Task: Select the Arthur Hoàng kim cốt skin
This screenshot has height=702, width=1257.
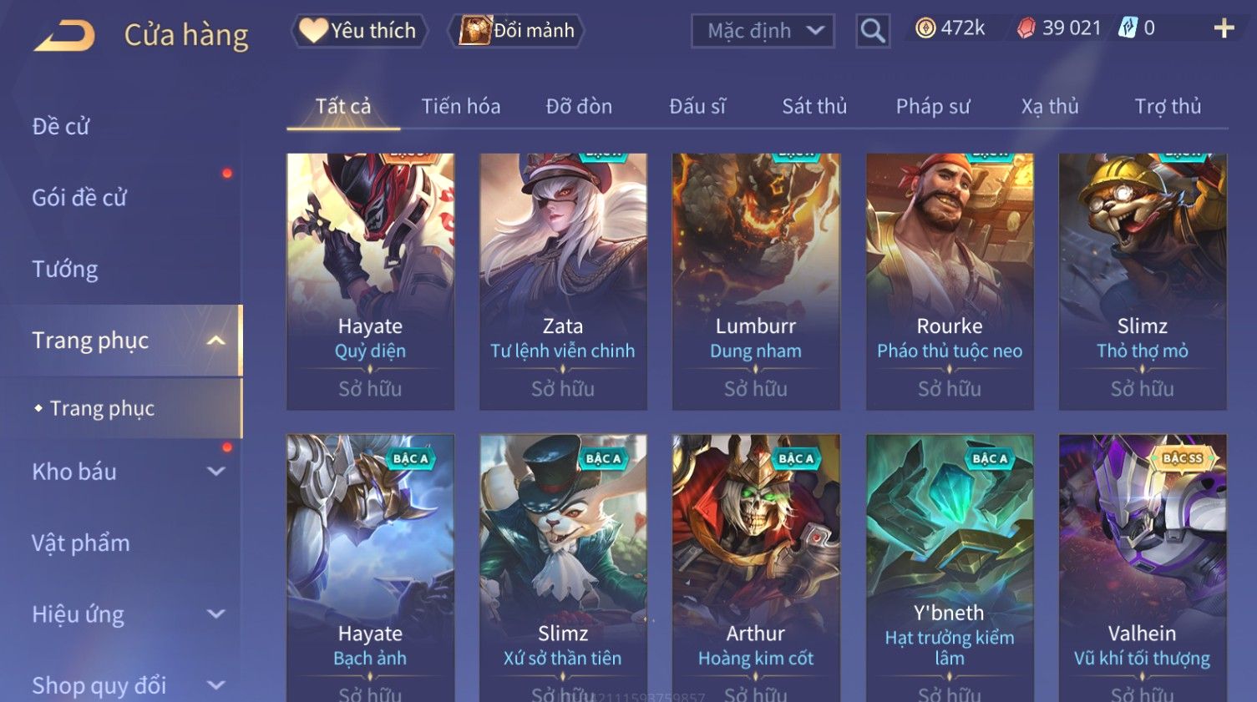Action: pyautogui.click(x=756, y=568)
